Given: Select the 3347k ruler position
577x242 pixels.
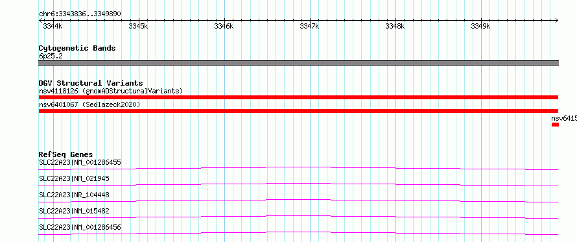Looking at the screenshot, I should click(309, 27).
